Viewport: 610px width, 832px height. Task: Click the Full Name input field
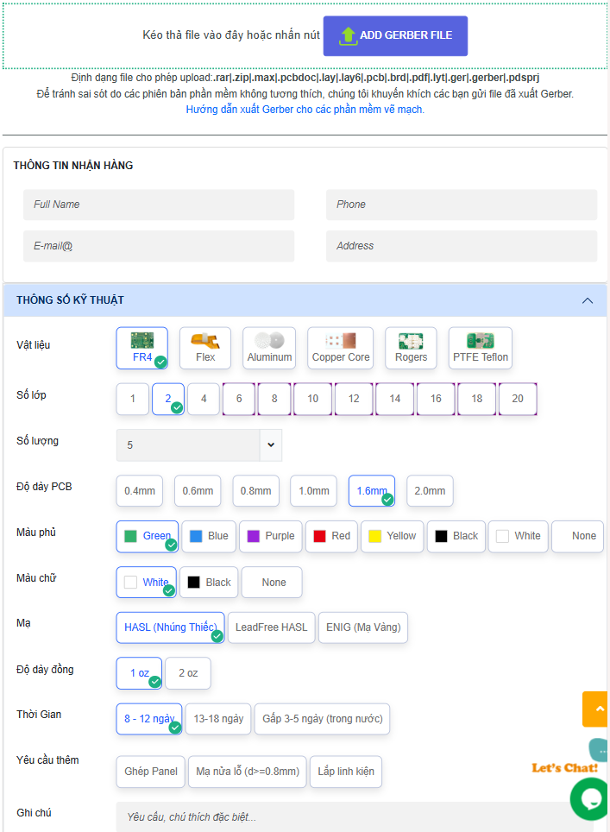point(159,205)
